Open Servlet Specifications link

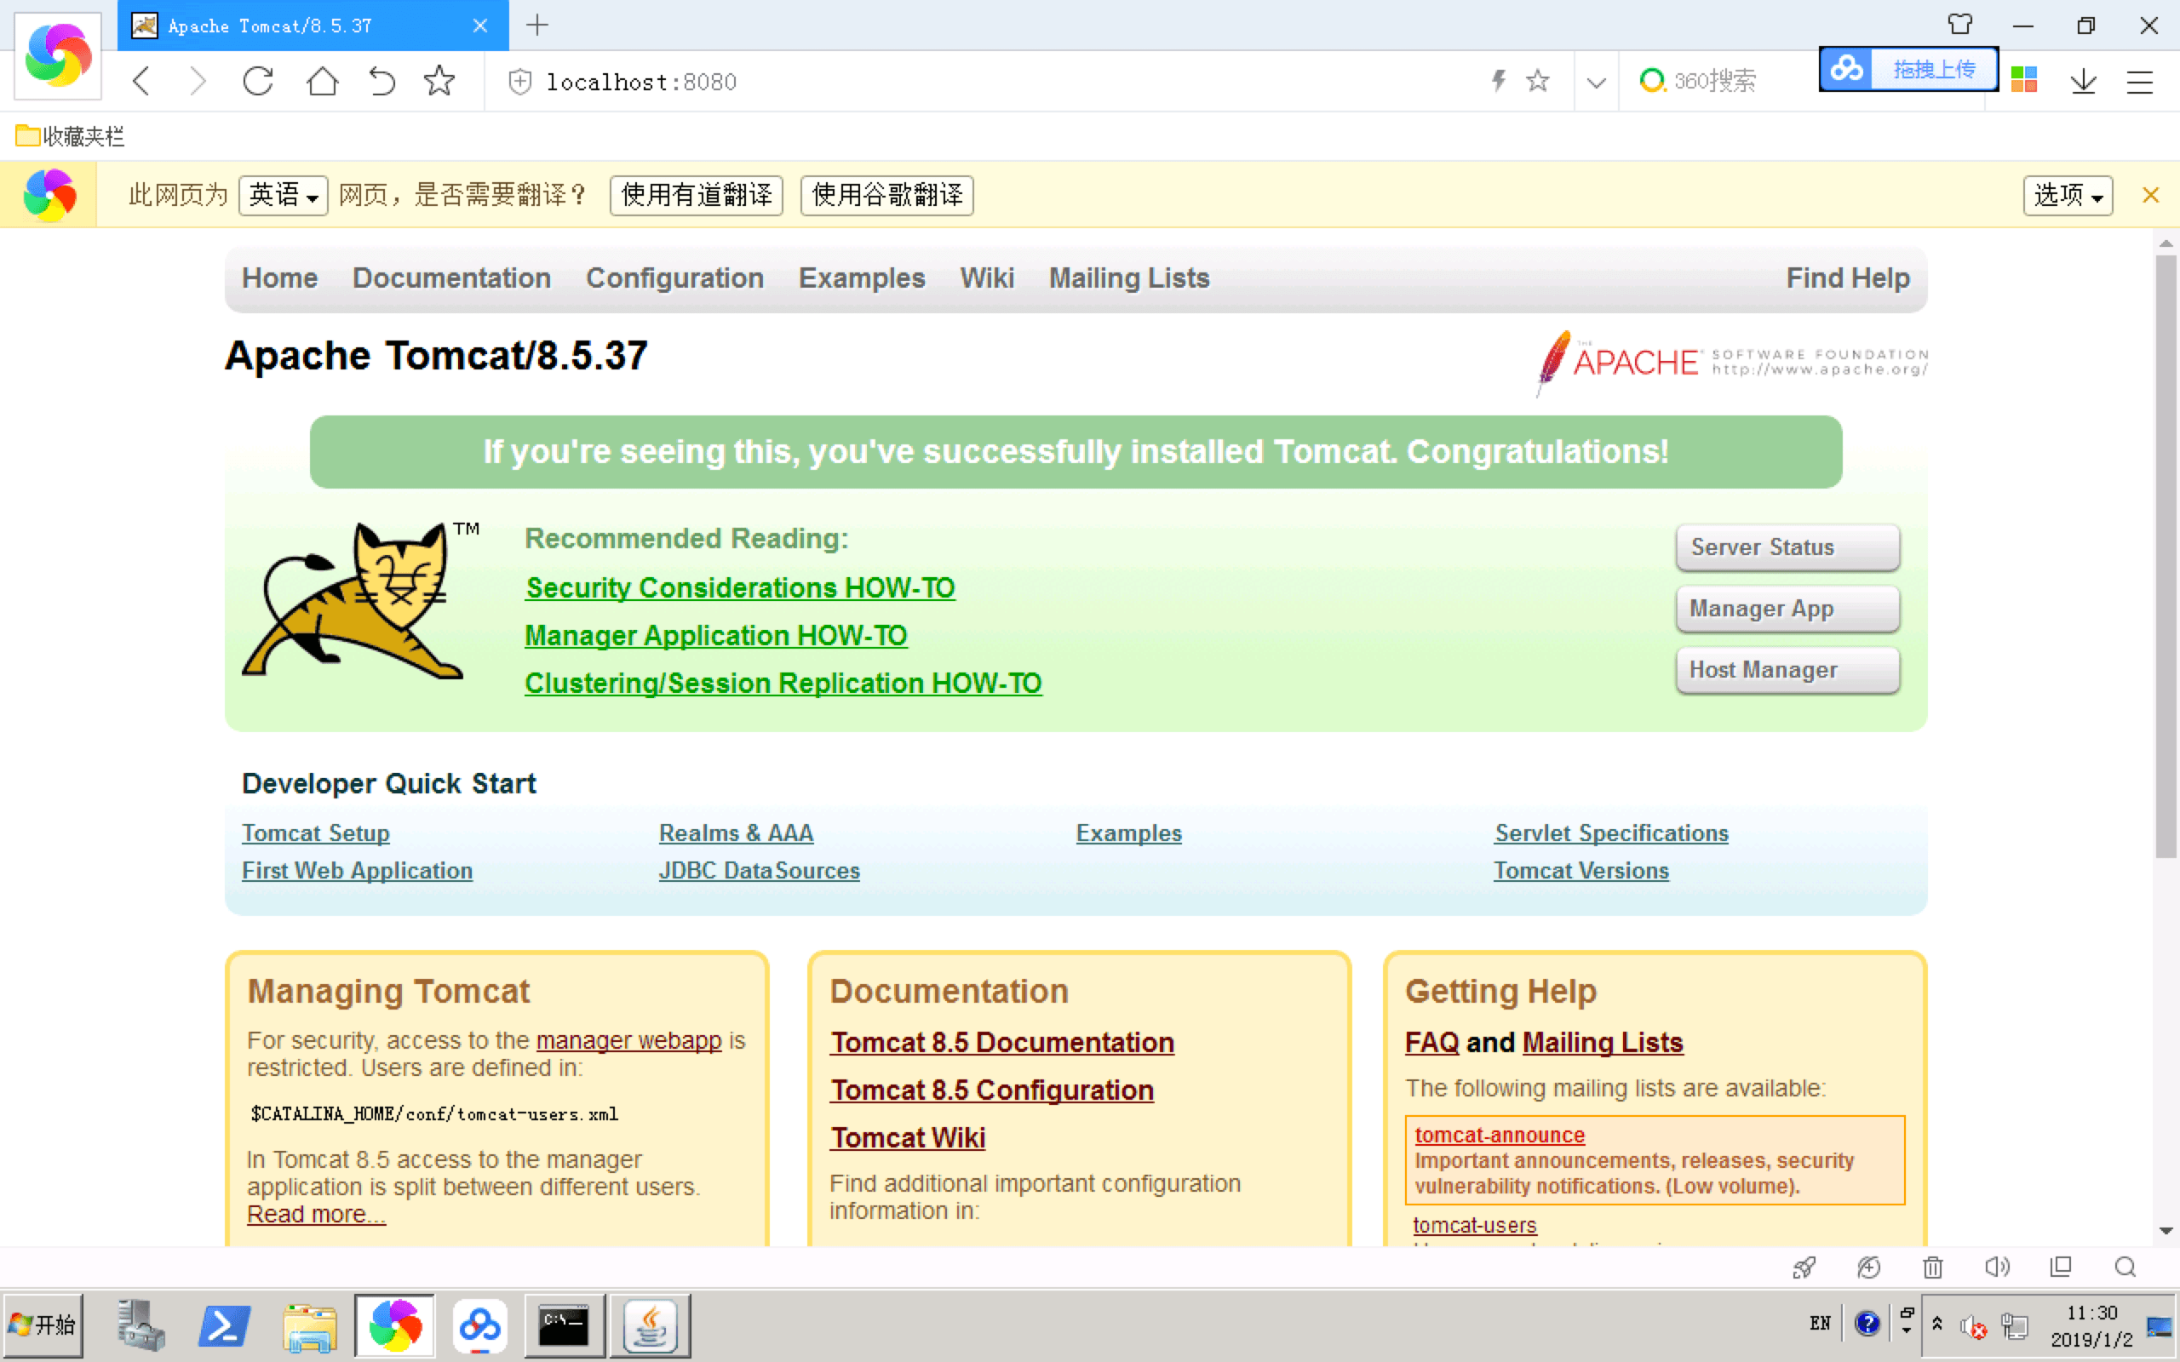click(1611, 833)
